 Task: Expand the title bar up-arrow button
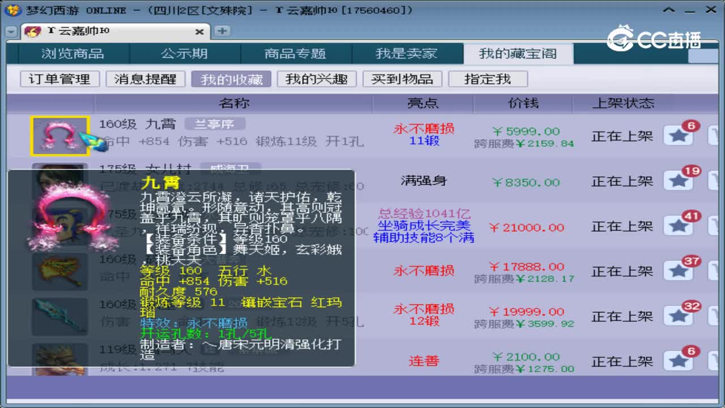(x=670, y=10)
